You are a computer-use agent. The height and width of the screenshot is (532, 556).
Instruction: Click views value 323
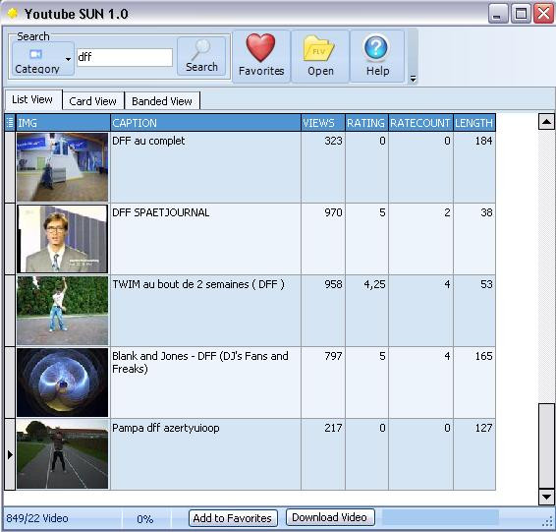tap(333, 141)
